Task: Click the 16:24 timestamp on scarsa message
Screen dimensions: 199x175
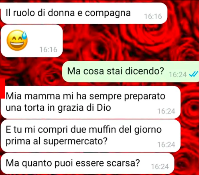Action: [x=160, y=167]
